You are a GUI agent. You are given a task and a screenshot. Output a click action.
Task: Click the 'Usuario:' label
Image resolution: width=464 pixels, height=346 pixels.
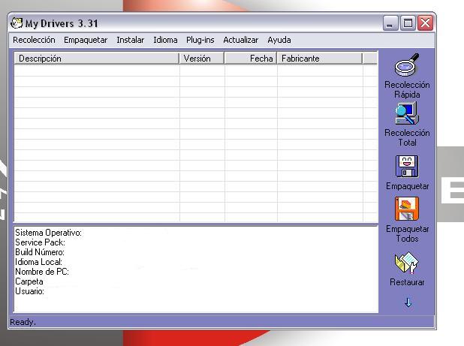[29, 291]
